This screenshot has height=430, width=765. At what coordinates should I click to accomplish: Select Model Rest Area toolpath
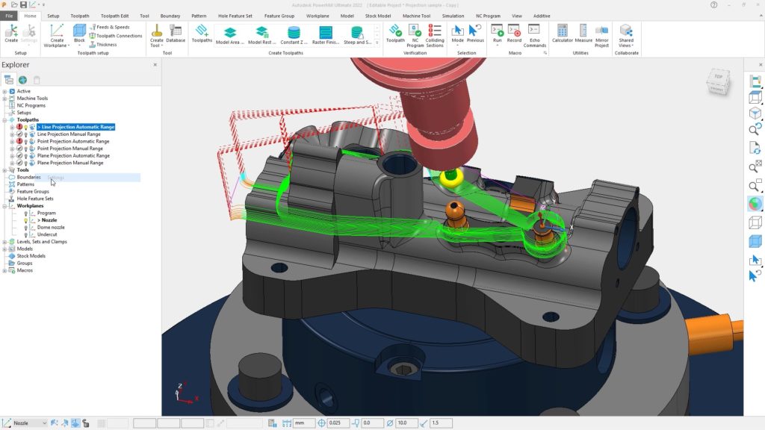(262, 35)
